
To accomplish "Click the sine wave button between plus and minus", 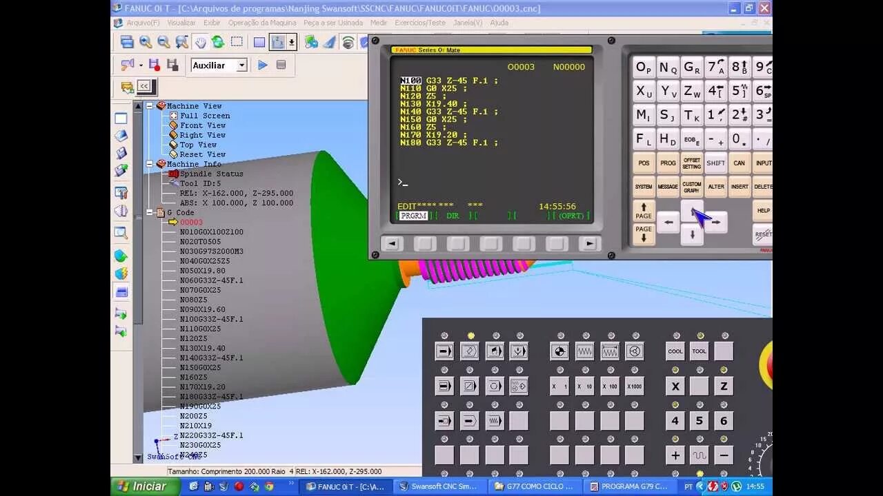I will pos(700,455).
